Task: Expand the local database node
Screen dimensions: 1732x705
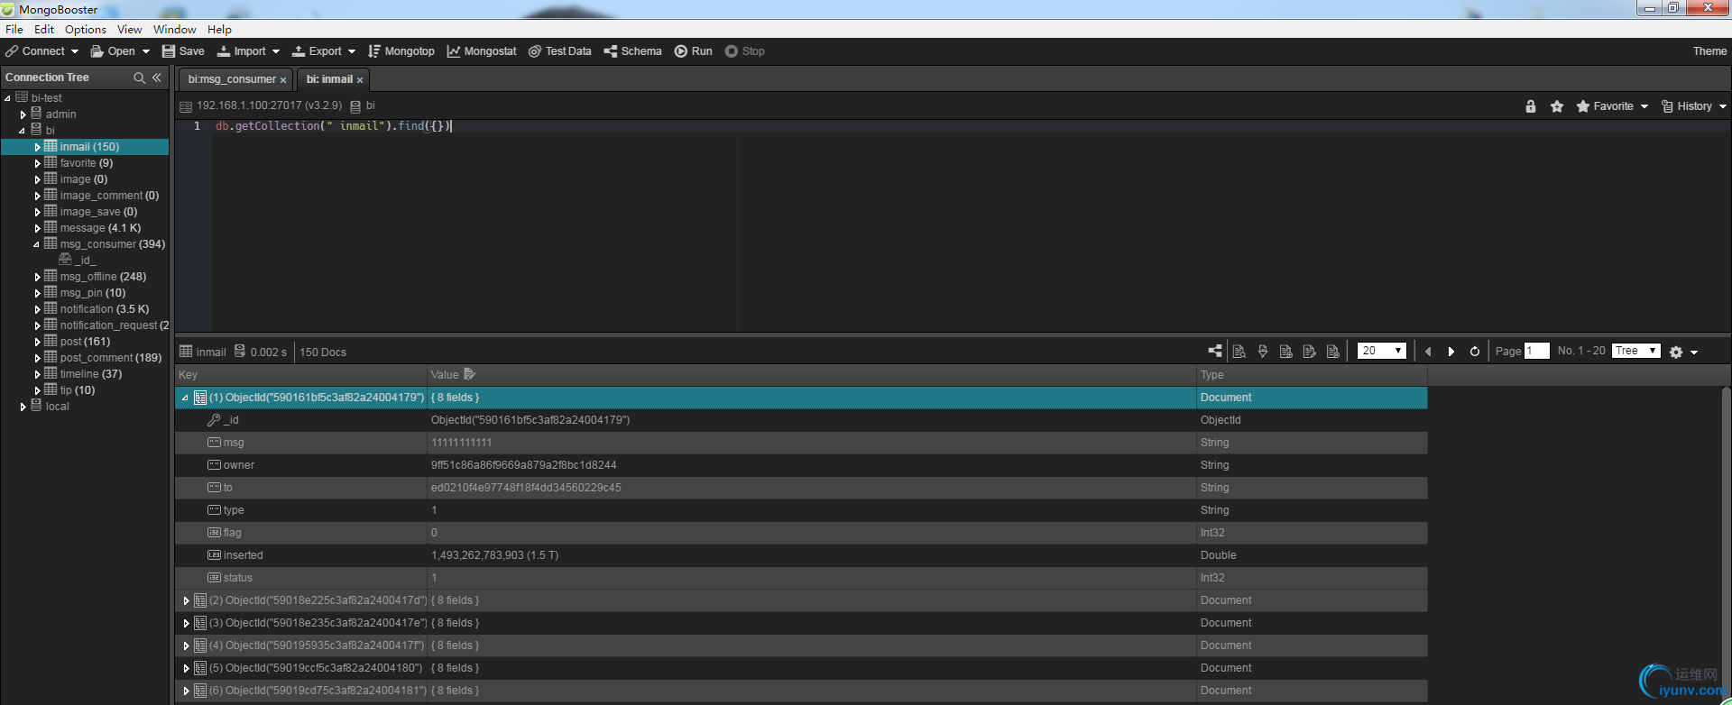Action: [x=23, y=407]
